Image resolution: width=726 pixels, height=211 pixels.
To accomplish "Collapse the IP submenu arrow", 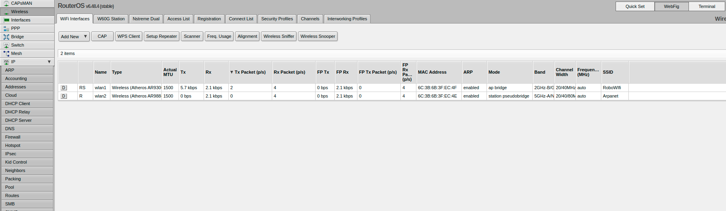I will [x=49, y=62].
